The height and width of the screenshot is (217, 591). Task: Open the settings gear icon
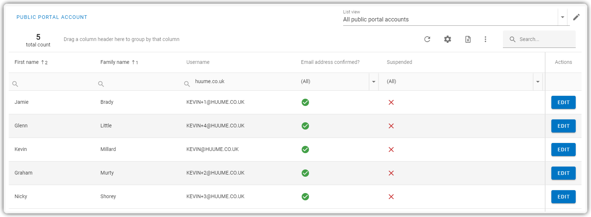click(448, 39)
